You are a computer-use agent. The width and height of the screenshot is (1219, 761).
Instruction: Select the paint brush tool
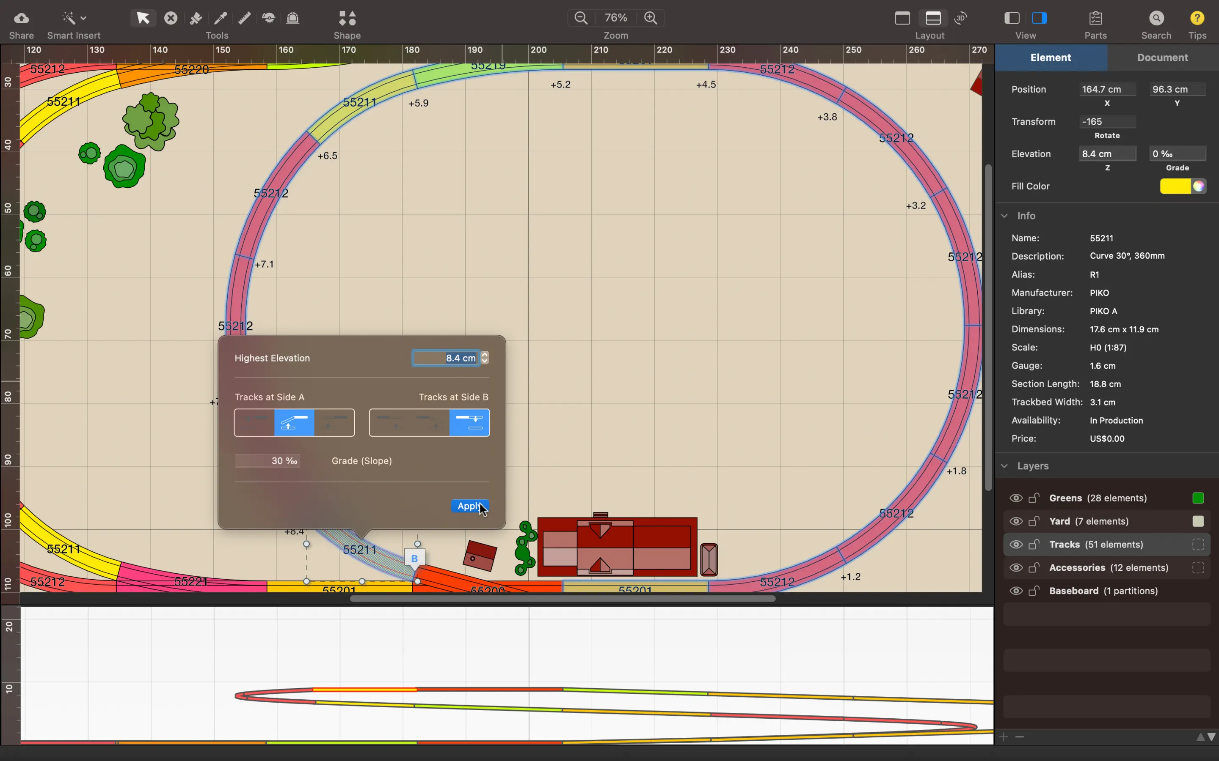pos(196,19)
